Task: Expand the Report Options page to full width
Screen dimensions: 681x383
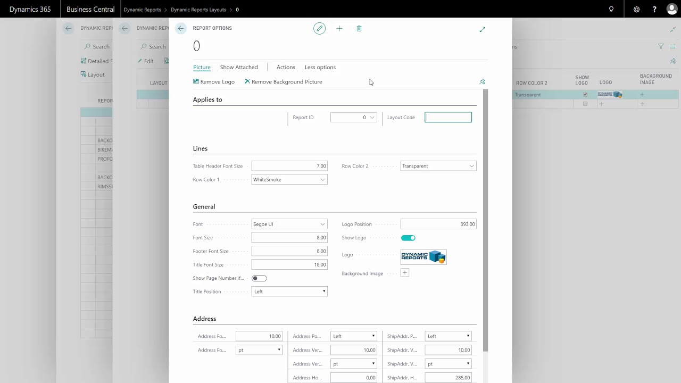Action: [483, 29]
